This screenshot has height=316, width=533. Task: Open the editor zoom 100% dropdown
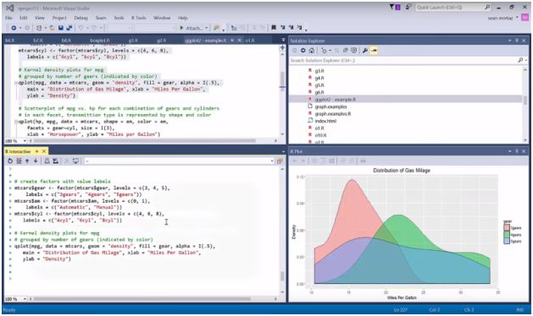pyautogui.click(x=25, y=141)
